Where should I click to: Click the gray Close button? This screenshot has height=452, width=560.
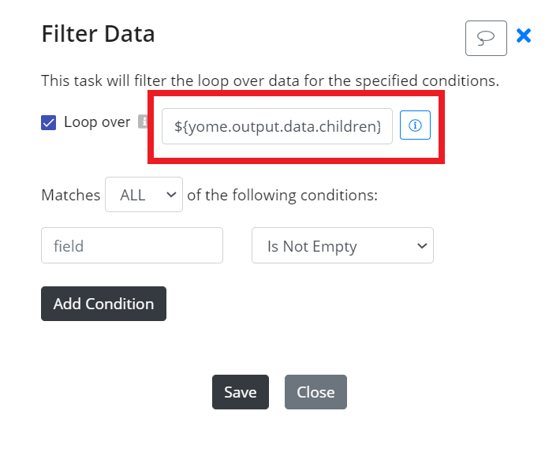click(315, 392)
